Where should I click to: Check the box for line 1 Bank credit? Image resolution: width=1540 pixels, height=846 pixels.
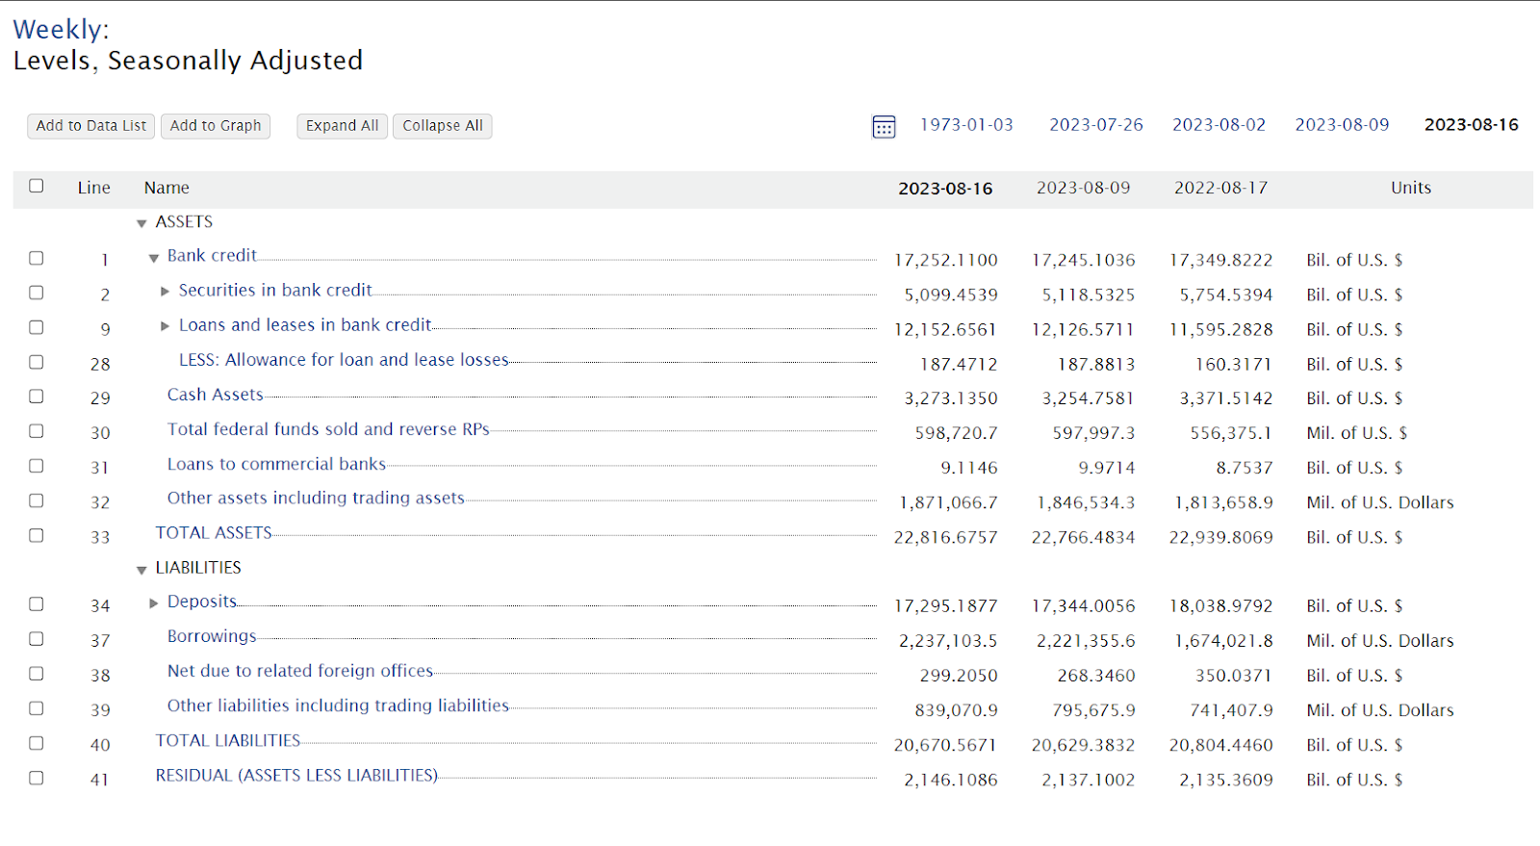[x=37, y=258]
